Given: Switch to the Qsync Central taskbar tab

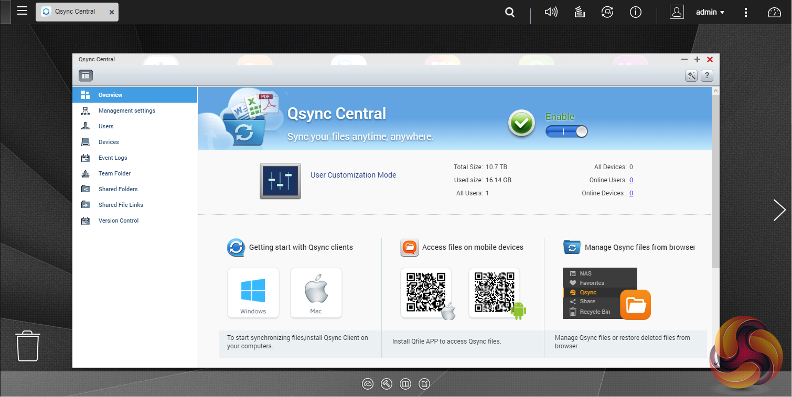Looking at the screenshot, I should pyautogui.click(x=77, y=12).
